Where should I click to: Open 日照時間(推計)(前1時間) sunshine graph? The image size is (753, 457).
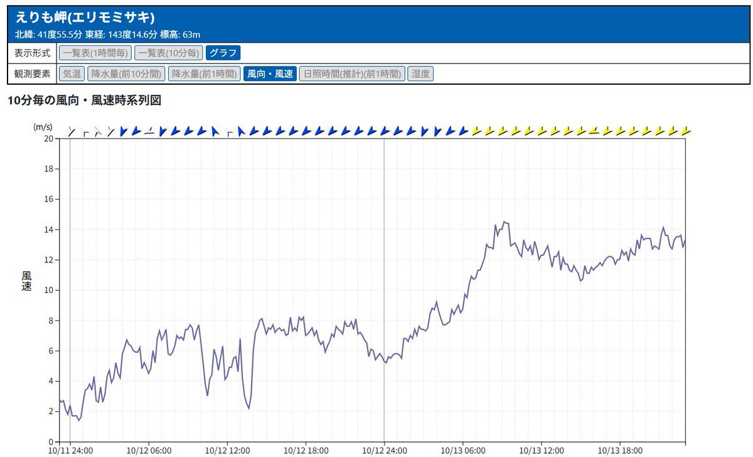click(351, 74)
